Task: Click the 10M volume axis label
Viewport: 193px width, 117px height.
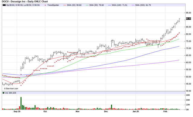Action: 188,105
